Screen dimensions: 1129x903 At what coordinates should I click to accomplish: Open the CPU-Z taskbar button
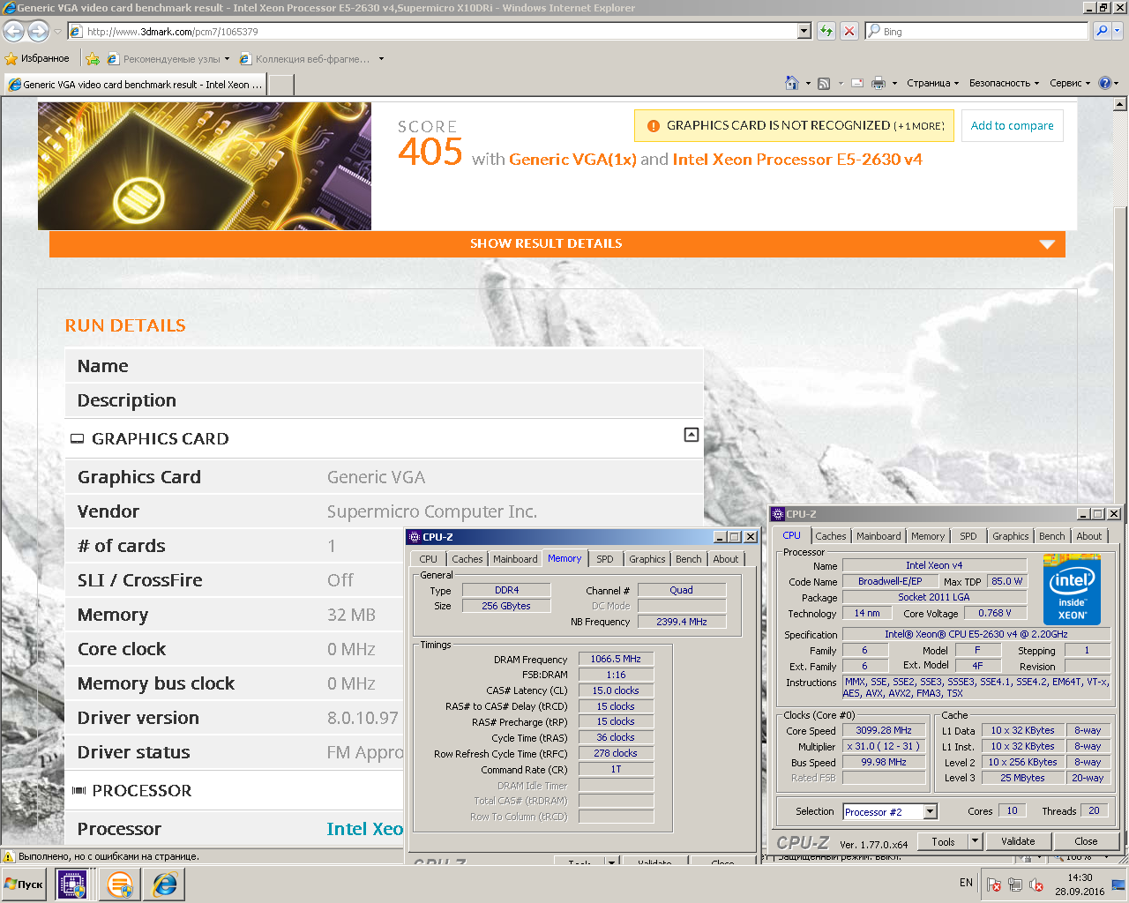click(x=71, y=884)
